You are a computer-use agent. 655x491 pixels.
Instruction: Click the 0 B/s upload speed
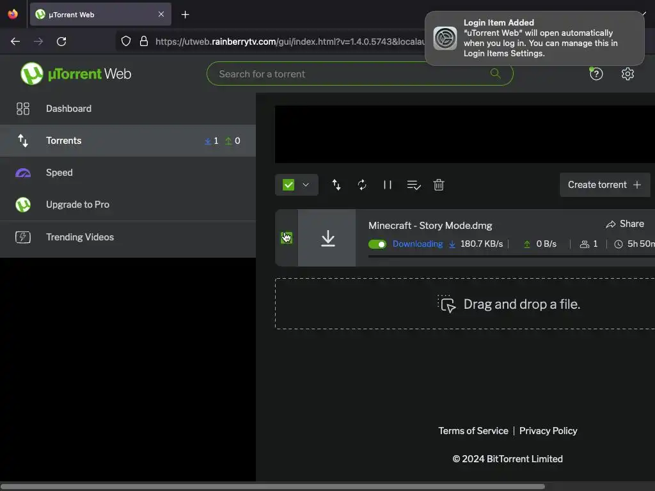(x=546, y=244)
